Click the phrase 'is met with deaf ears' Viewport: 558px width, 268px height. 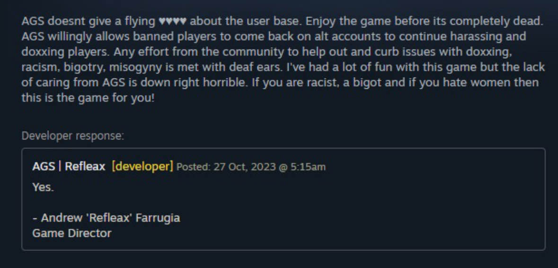pyautogui.click(x=236, y=67)
